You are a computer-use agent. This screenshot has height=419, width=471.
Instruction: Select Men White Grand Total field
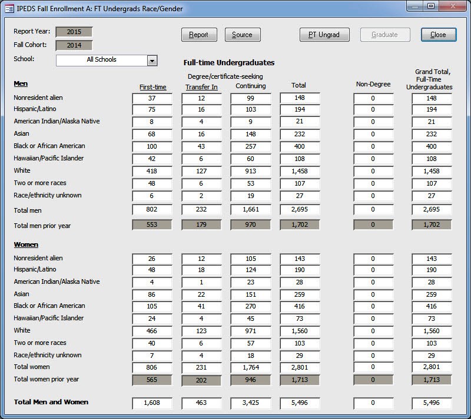[x=432, y=171]
